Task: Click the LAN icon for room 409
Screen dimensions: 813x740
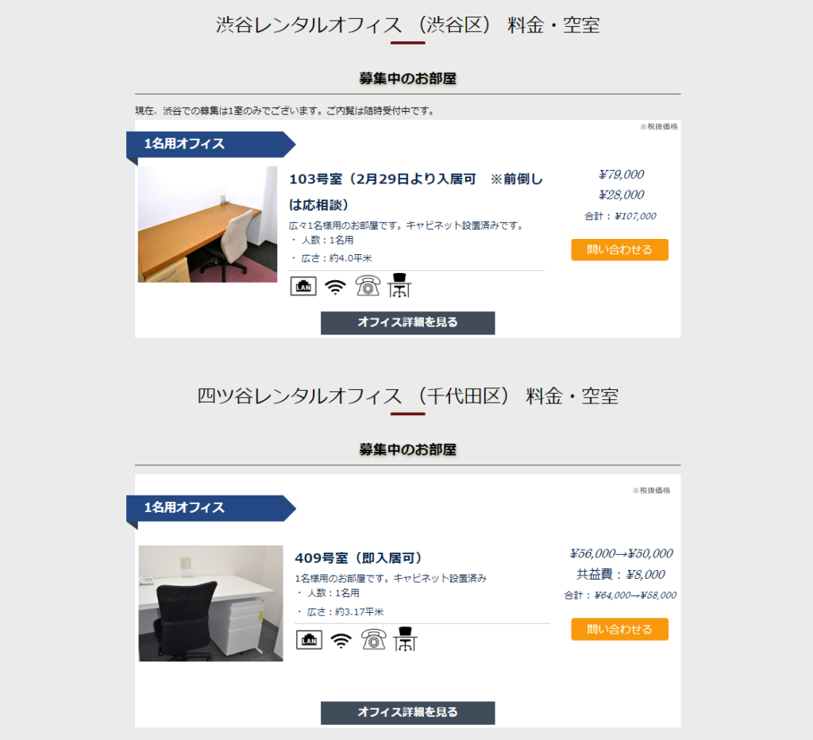Action: pos(309,640)
